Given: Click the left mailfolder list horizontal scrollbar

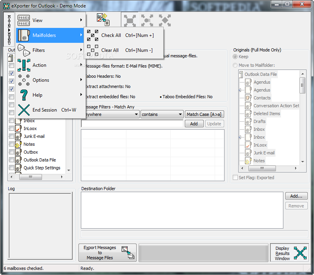Looking at the screenshot, I should click(37, 177).
